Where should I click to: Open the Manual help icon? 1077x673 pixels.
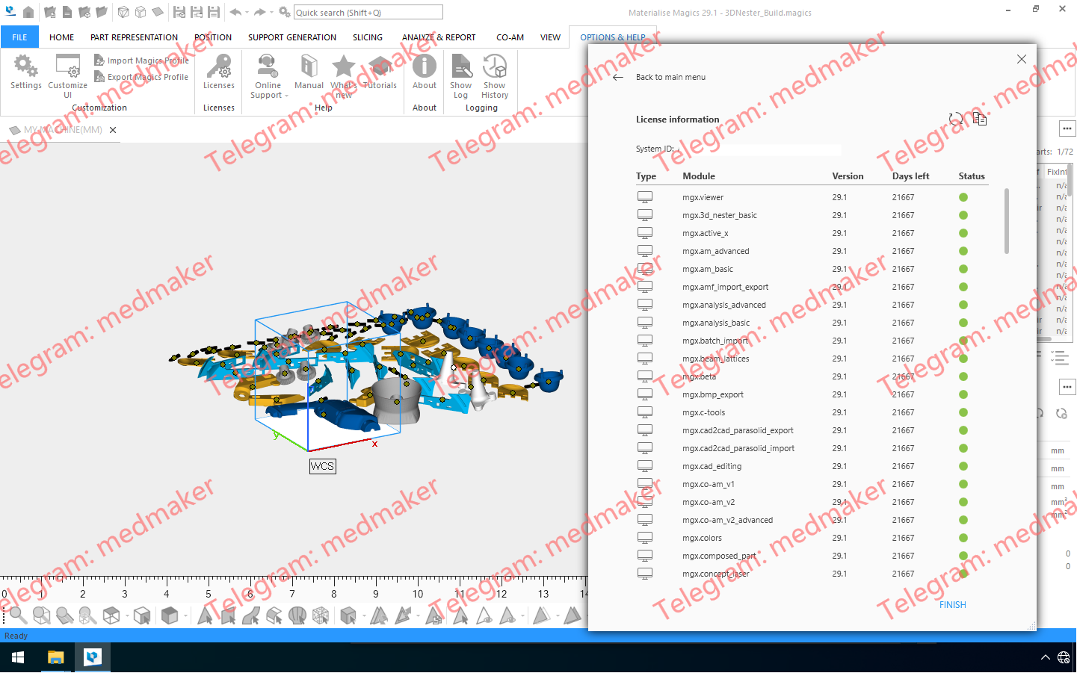309,68
